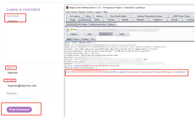Switch to the Alerts tab
The image size is (195, 117).
pos(88,16)
